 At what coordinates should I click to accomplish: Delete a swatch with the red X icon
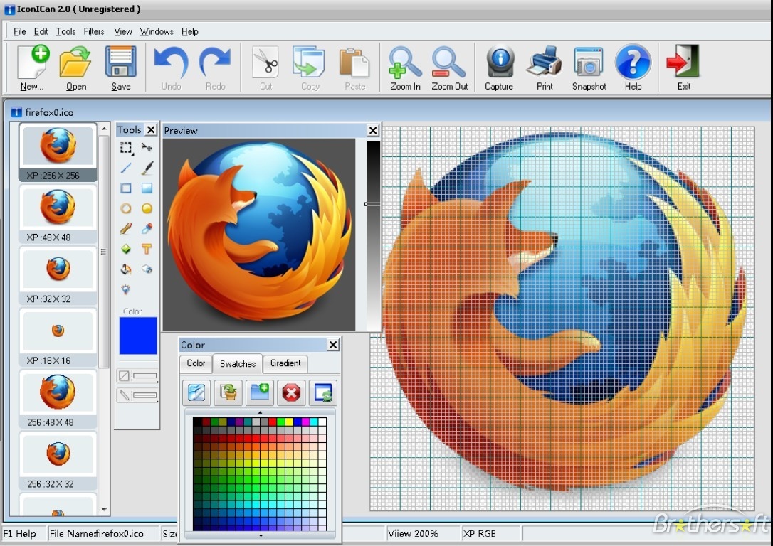290,392
